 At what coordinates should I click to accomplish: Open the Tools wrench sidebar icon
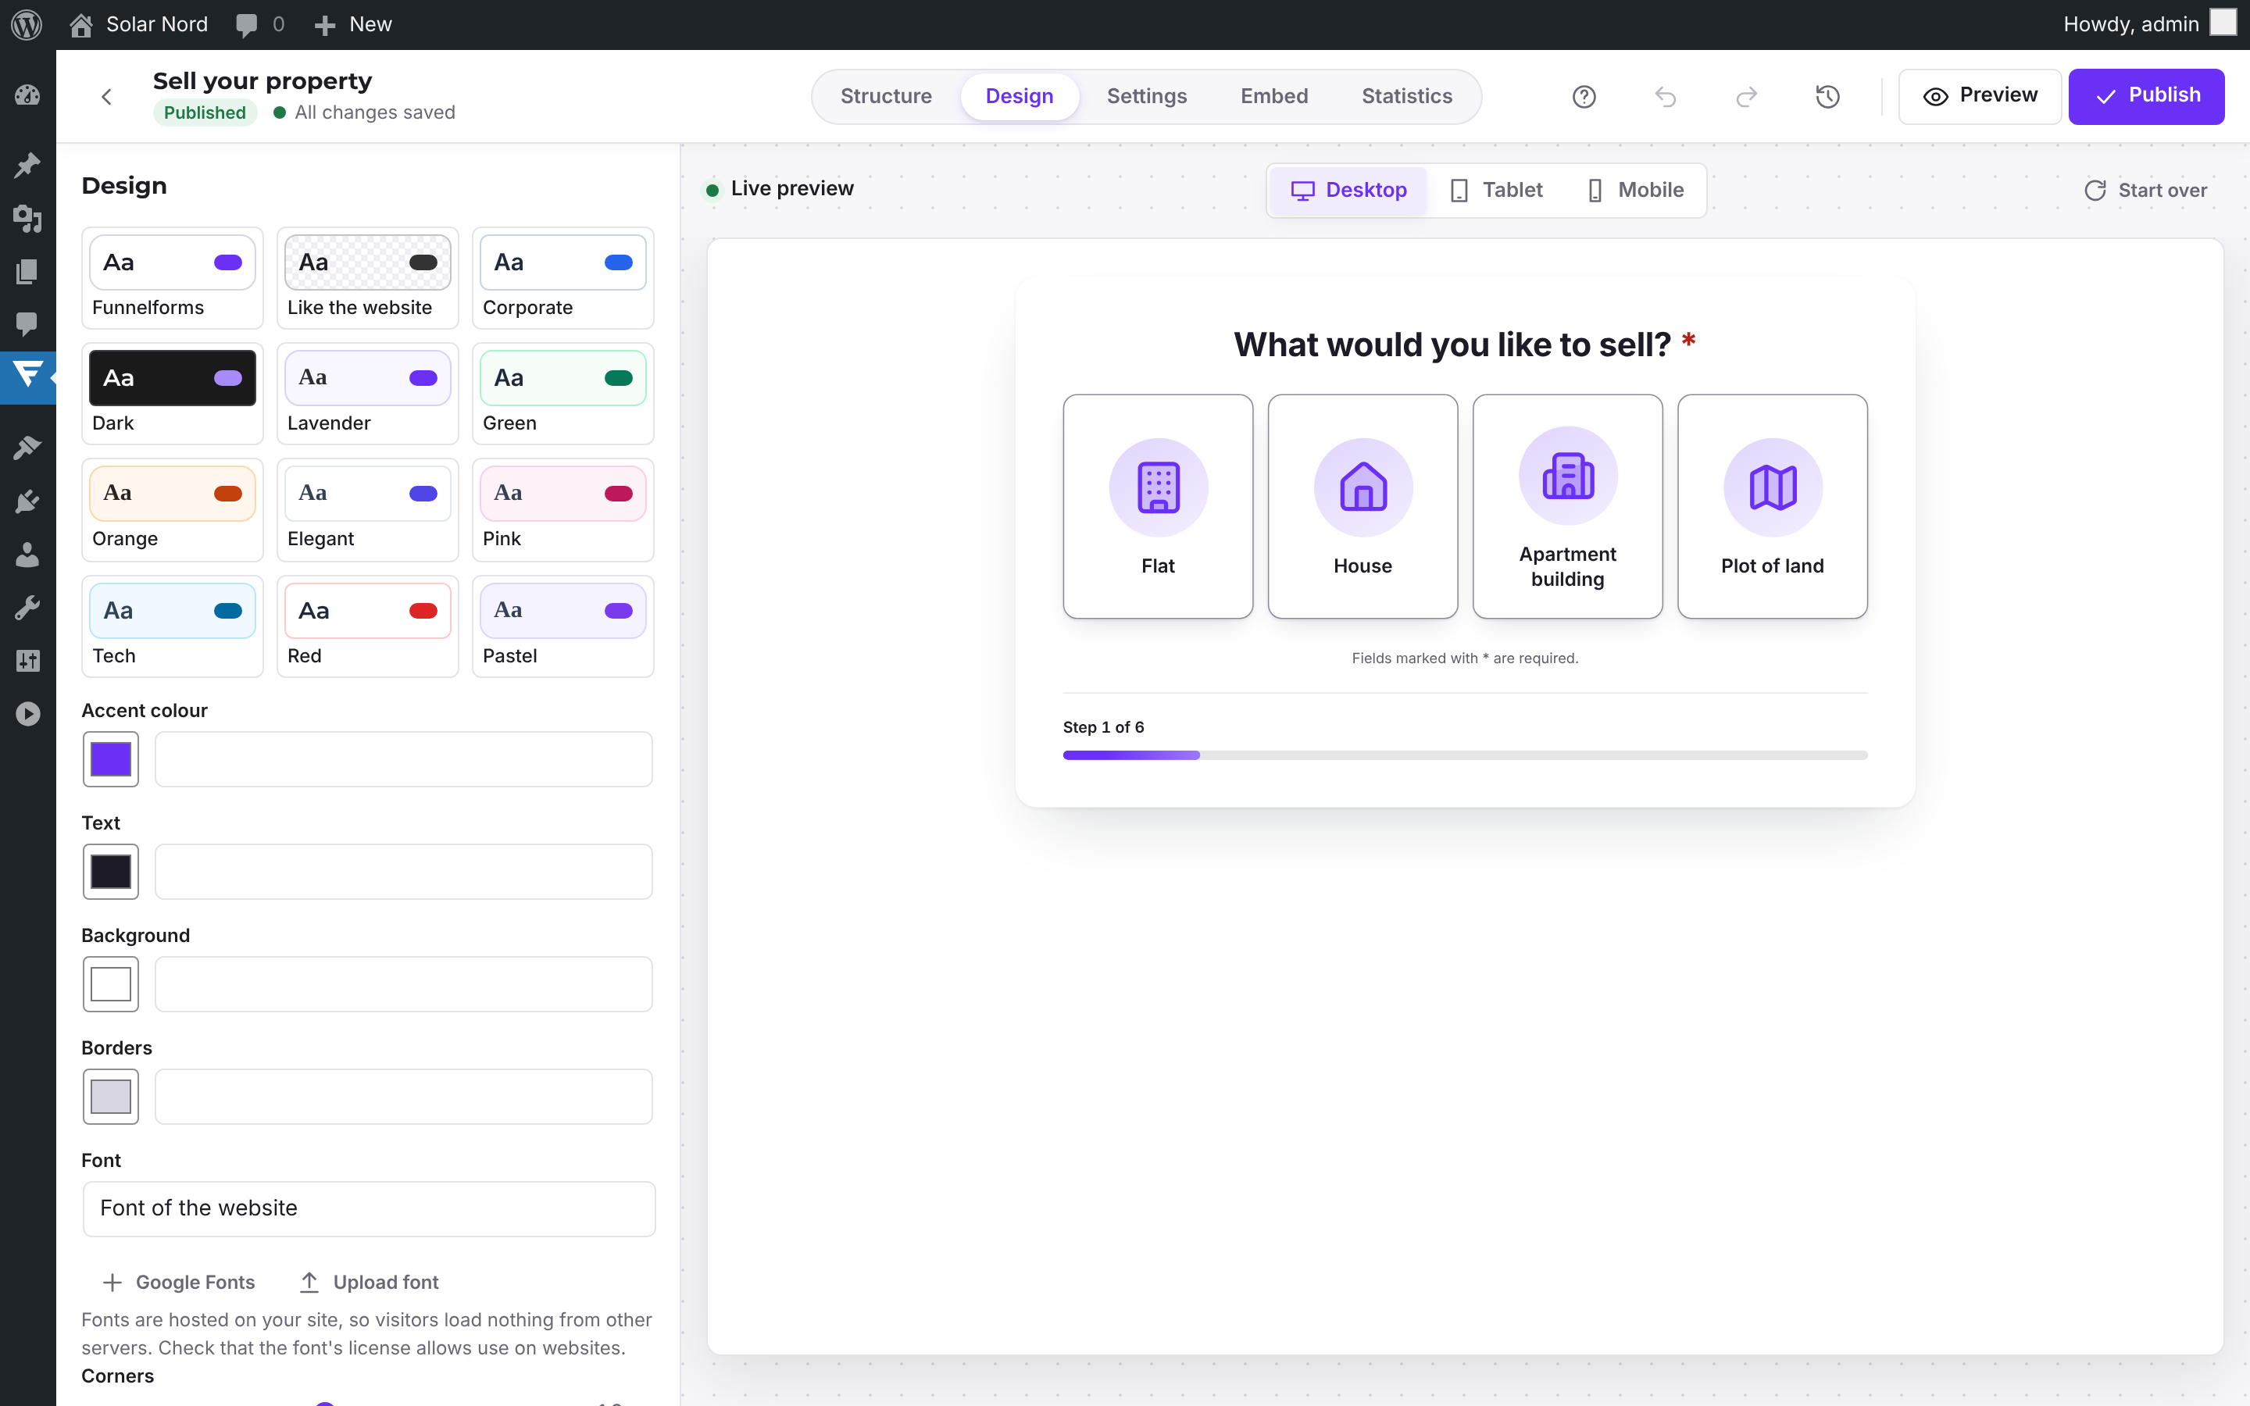28,608
